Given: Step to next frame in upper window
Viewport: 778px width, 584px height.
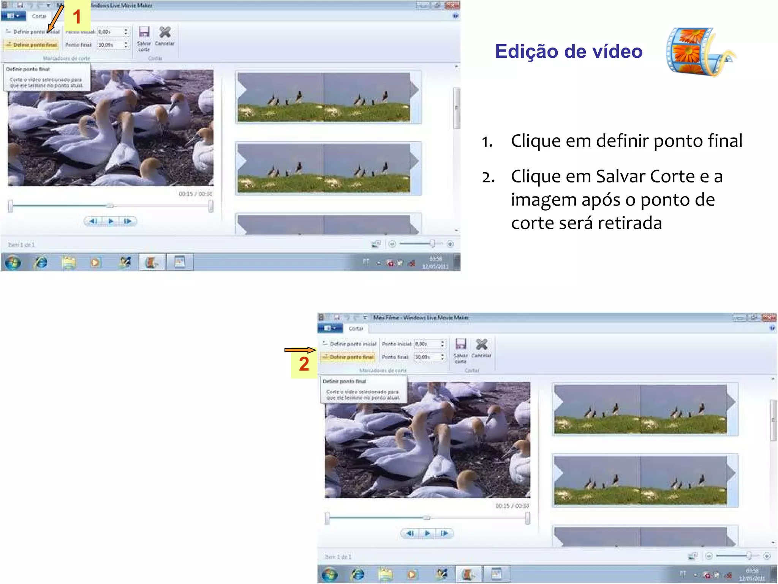Looking at the screenshot, I should click(x=127, y=221).
